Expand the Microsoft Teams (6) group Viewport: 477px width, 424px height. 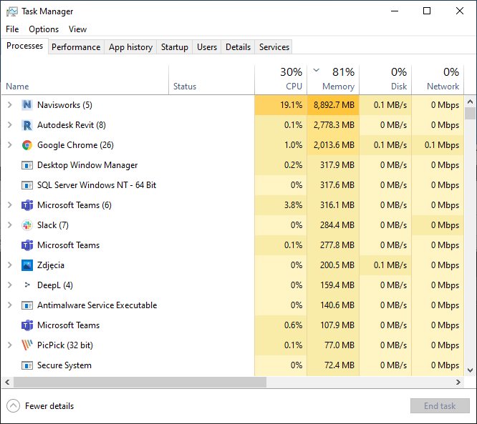click(10, 205)
